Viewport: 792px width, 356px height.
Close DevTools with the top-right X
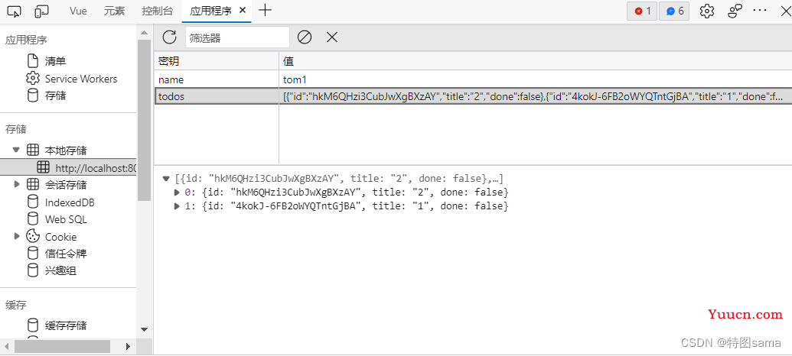tap(785, 11)
